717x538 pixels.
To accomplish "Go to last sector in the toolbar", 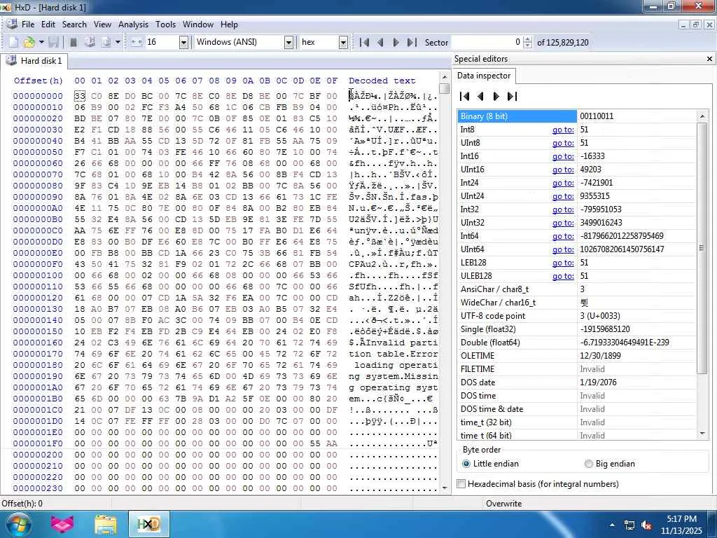I will [412, 43].
